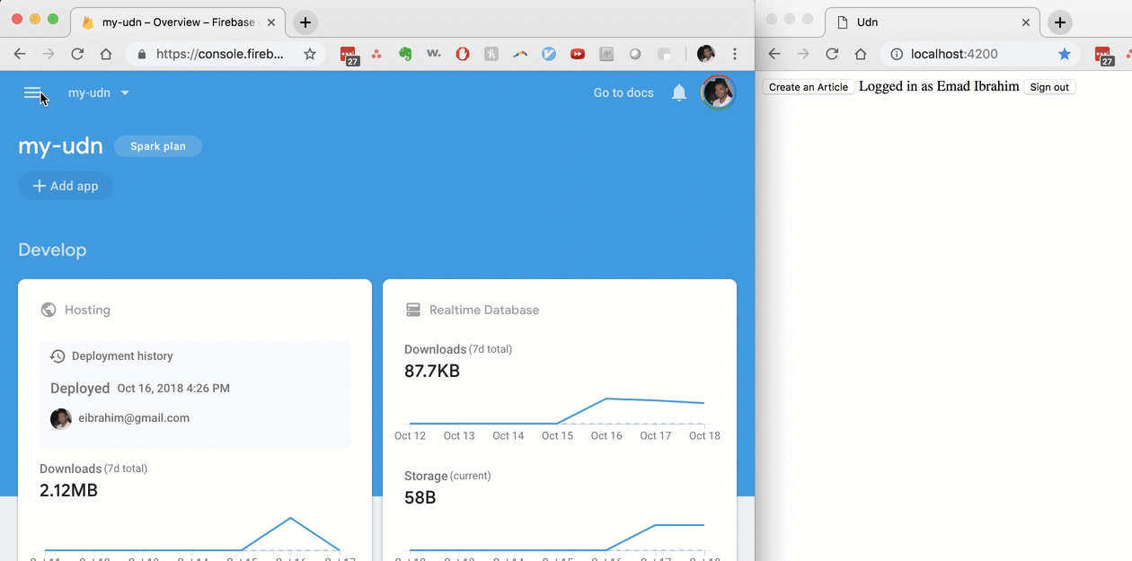Click the Sign out button
The image size is (1132, 561).
coord(1049,87)
